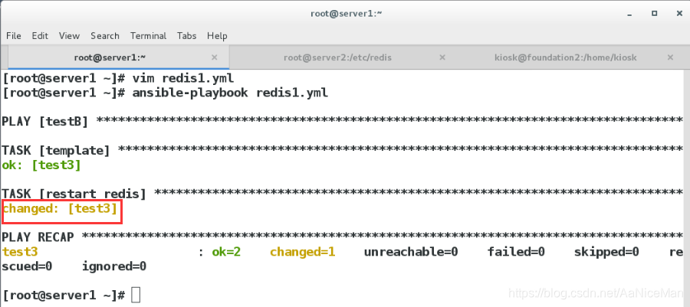Screen dimensions: 690x307
Task: Click the 'ansible-playbook redis1.yml' command line
Action: click(165, 93)
